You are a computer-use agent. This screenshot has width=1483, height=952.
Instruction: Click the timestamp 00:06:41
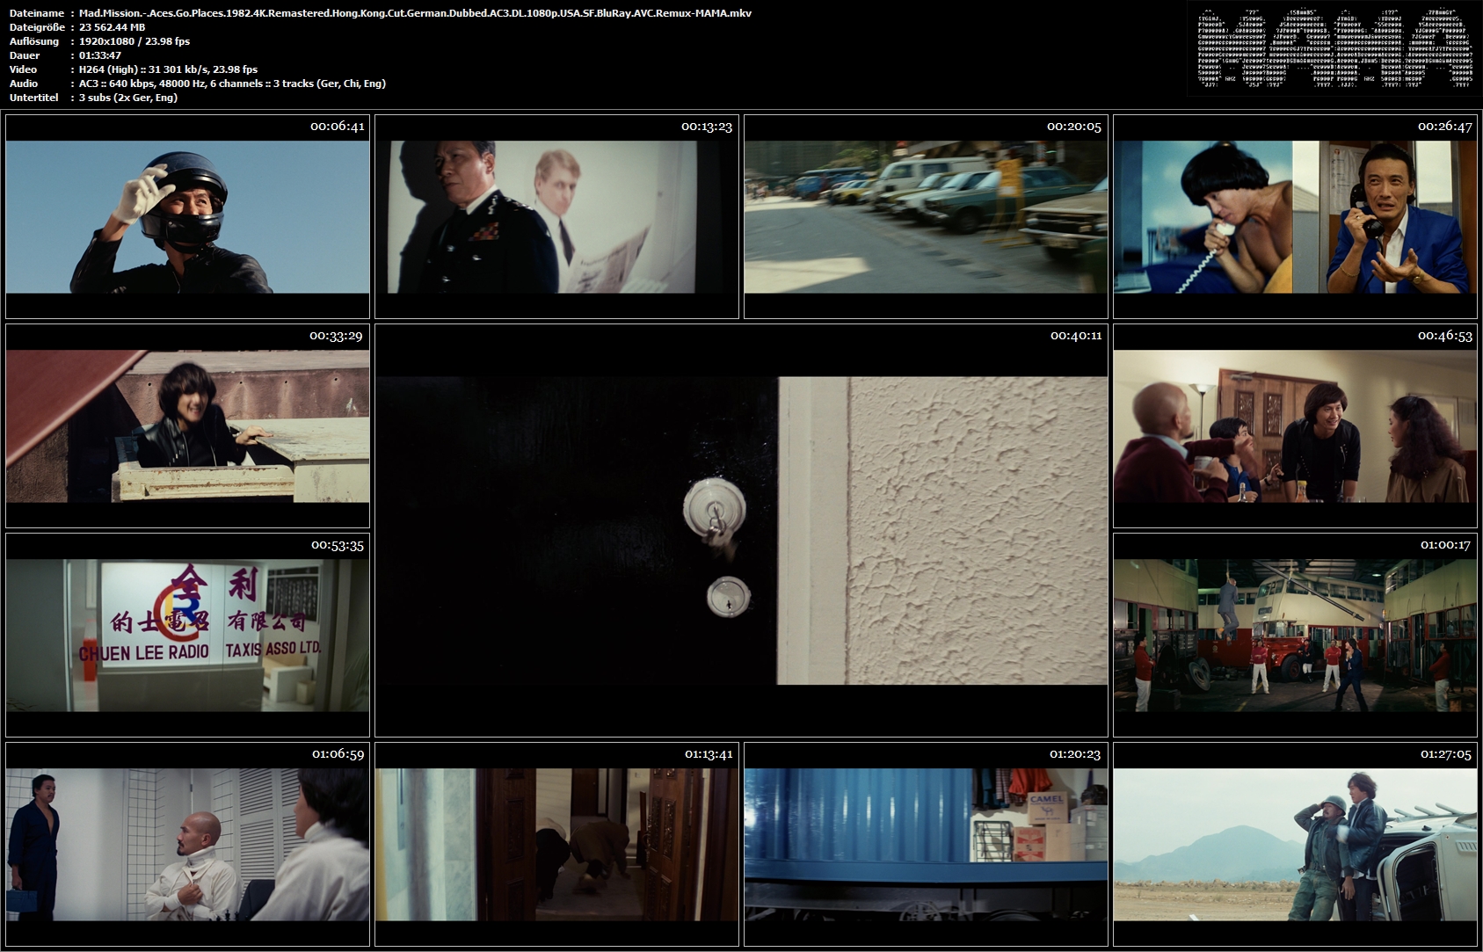pos(338,127)
